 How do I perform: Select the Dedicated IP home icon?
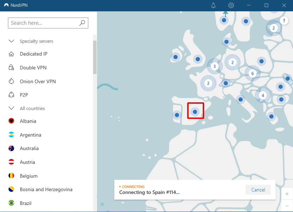click(x=11, y=54)
